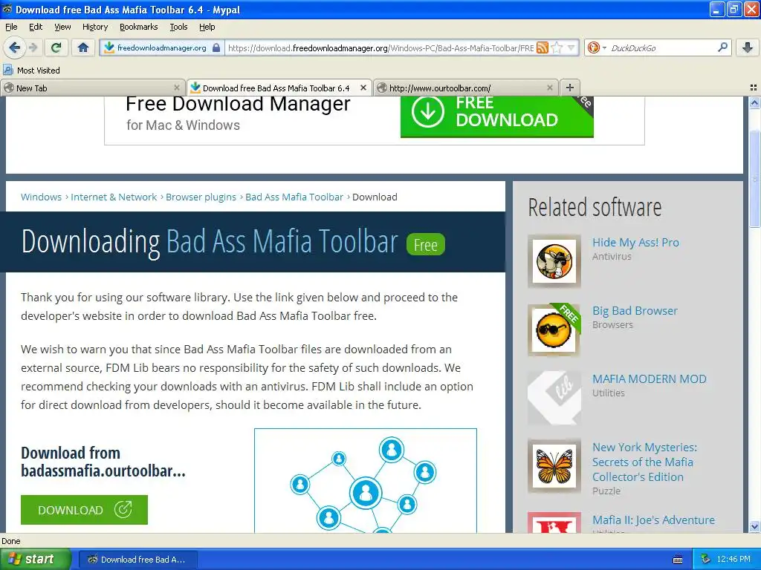The height and width of the screenshot is (570, 761).
Task: Click the Hide My Ass! Pro donkey thumbnail
Action: (x=554, y=262)
